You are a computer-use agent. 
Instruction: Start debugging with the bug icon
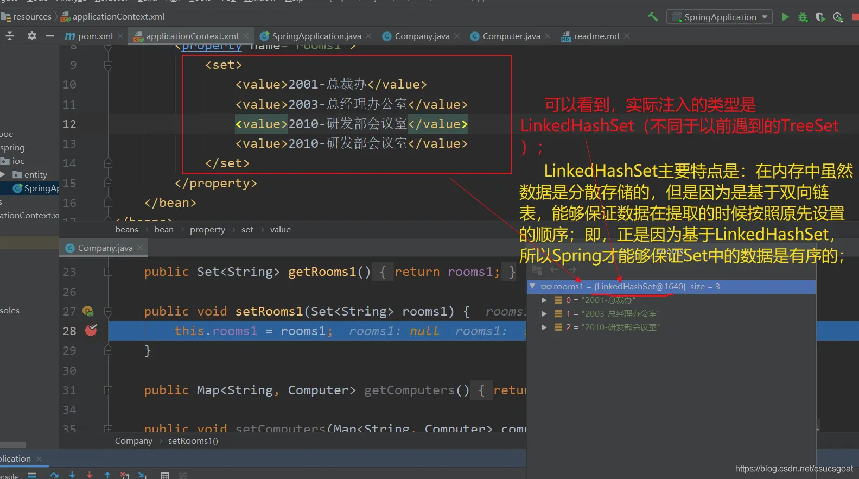(803, 17)
